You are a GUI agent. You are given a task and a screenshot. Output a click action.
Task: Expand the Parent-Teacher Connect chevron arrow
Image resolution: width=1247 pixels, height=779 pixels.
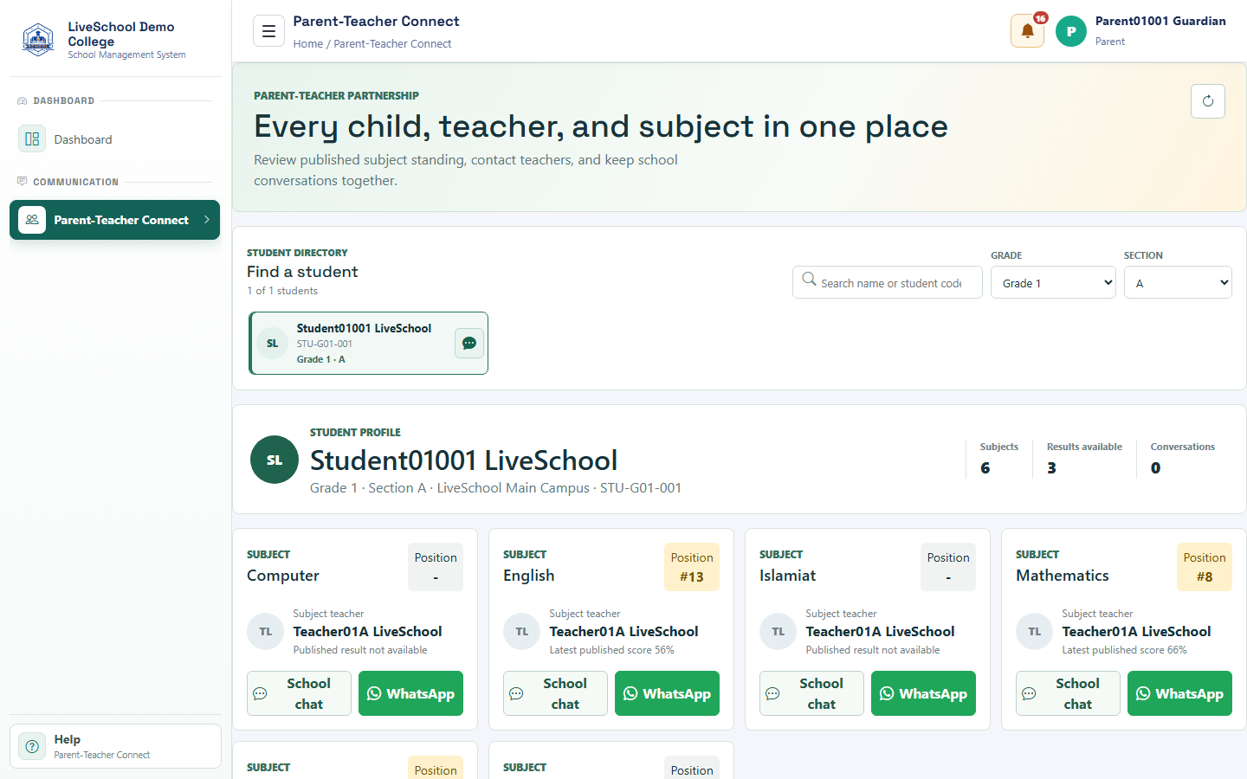click(x=206, y=220)
